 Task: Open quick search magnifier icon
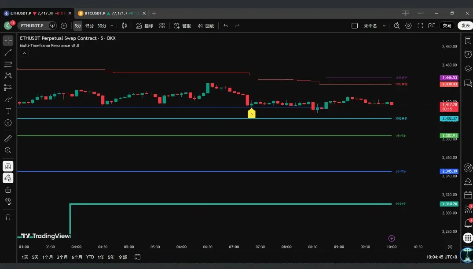tap(397, 26)
